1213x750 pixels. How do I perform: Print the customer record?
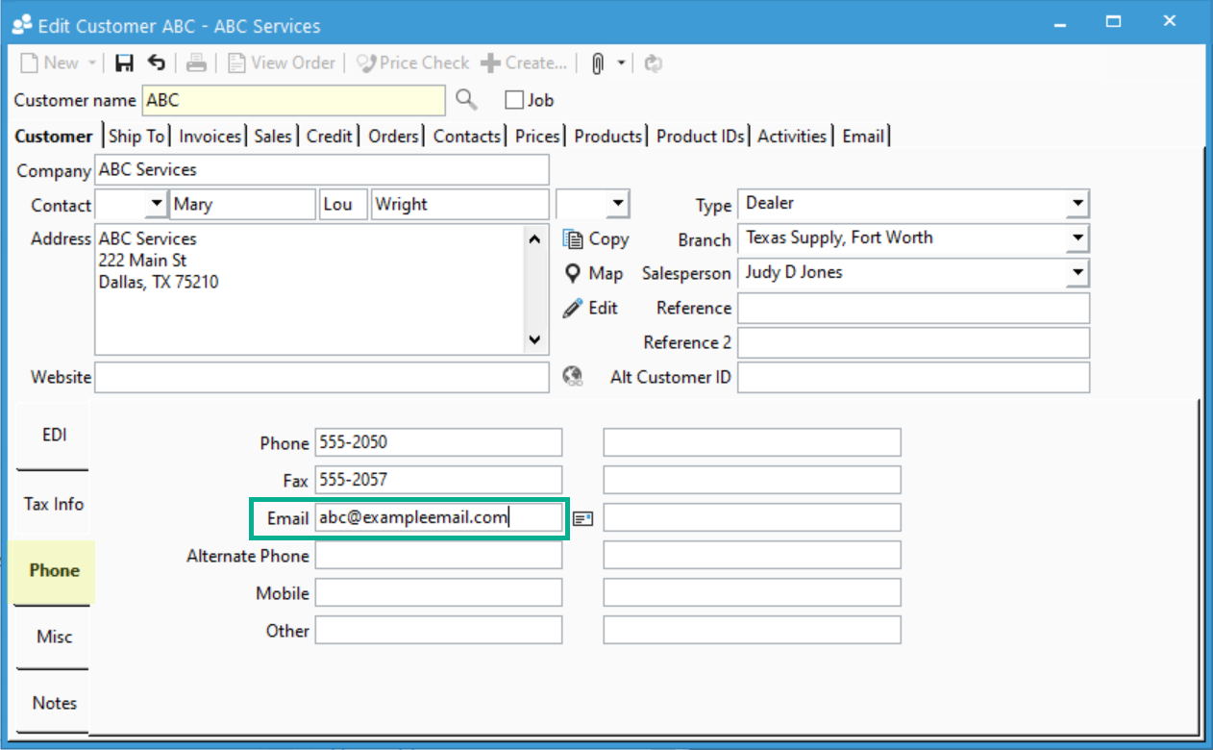pos(196,62)
